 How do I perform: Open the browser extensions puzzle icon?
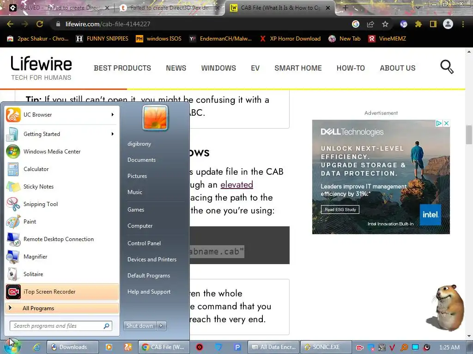[418, 24]
